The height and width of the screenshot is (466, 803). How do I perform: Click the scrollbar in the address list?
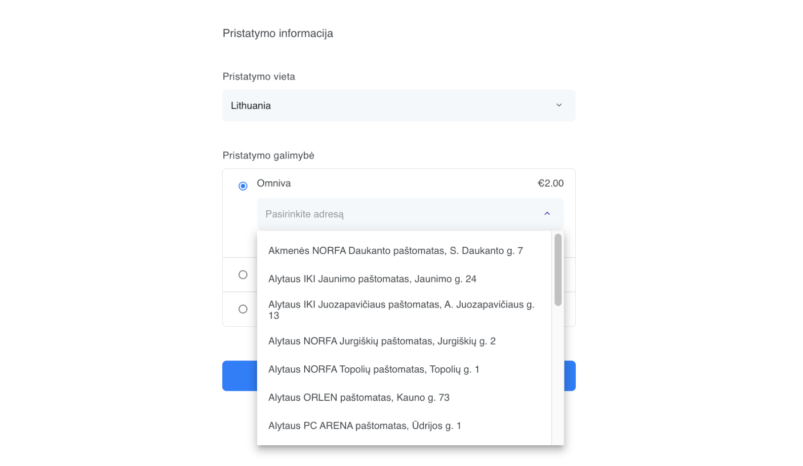point(558,269)
